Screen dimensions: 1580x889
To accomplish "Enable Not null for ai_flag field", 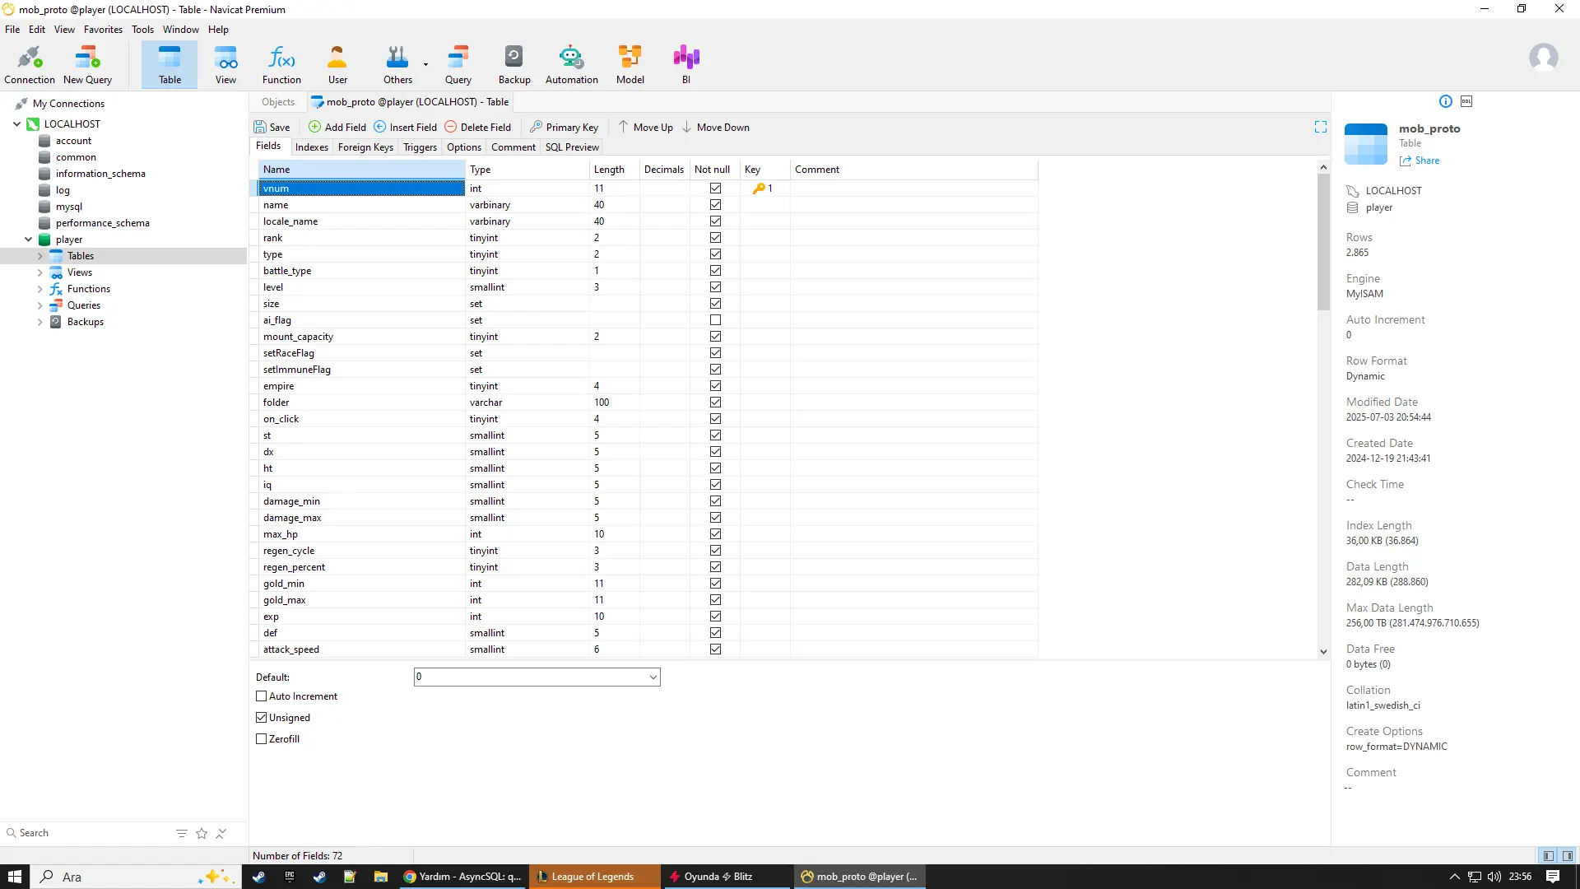I will [715, 320].
